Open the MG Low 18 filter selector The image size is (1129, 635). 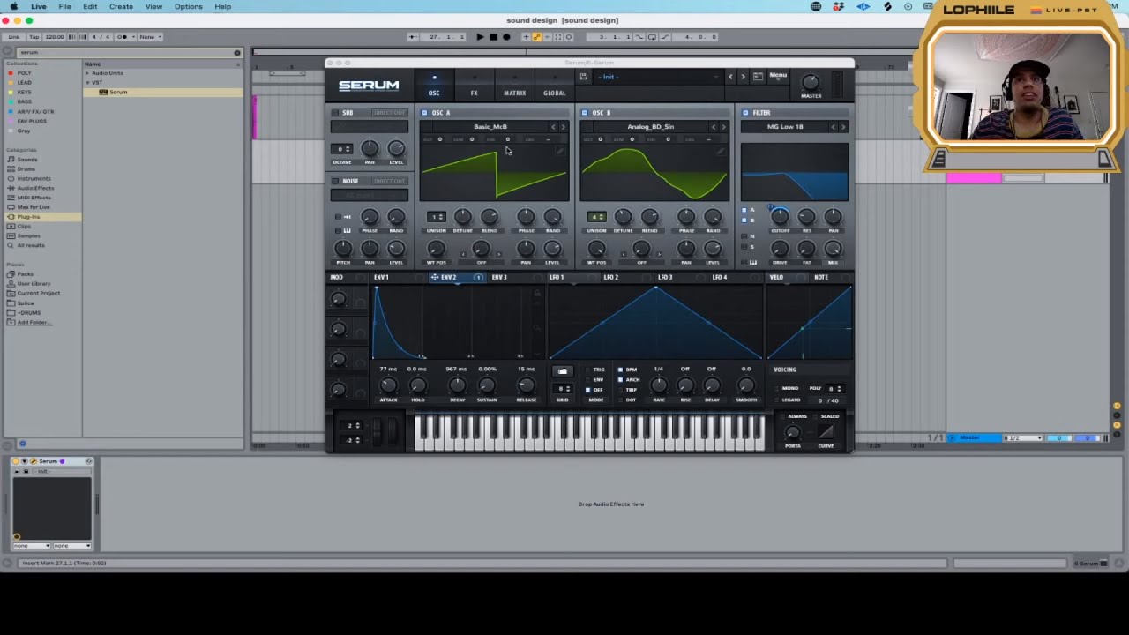coord(785,127)
